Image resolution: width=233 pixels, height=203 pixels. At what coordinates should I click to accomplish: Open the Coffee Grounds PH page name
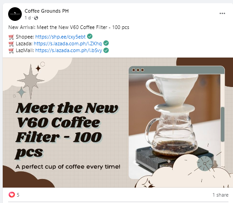coord(47,11)
